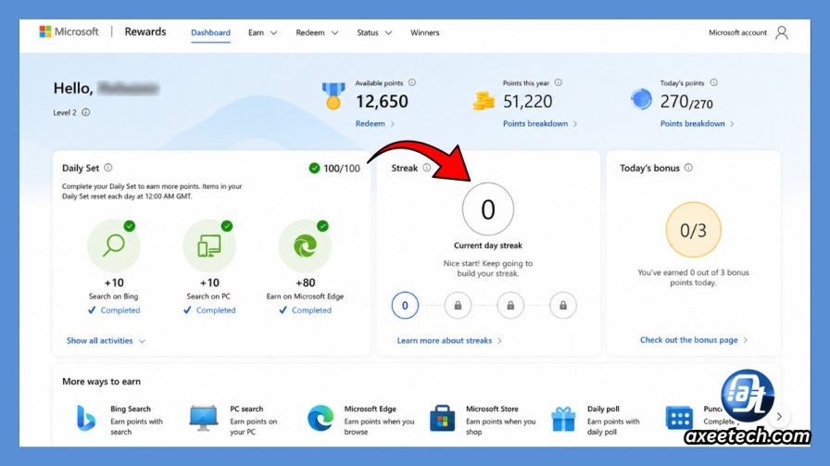Click the 51,220 points value
Image resolution: width=830 pixels, height=466 pixels.
(527, 101)
